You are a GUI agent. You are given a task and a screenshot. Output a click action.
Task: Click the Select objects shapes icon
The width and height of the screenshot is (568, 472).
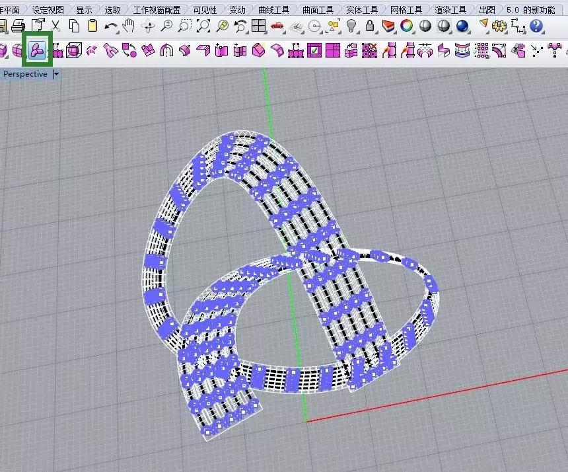(x=334, y=26)
